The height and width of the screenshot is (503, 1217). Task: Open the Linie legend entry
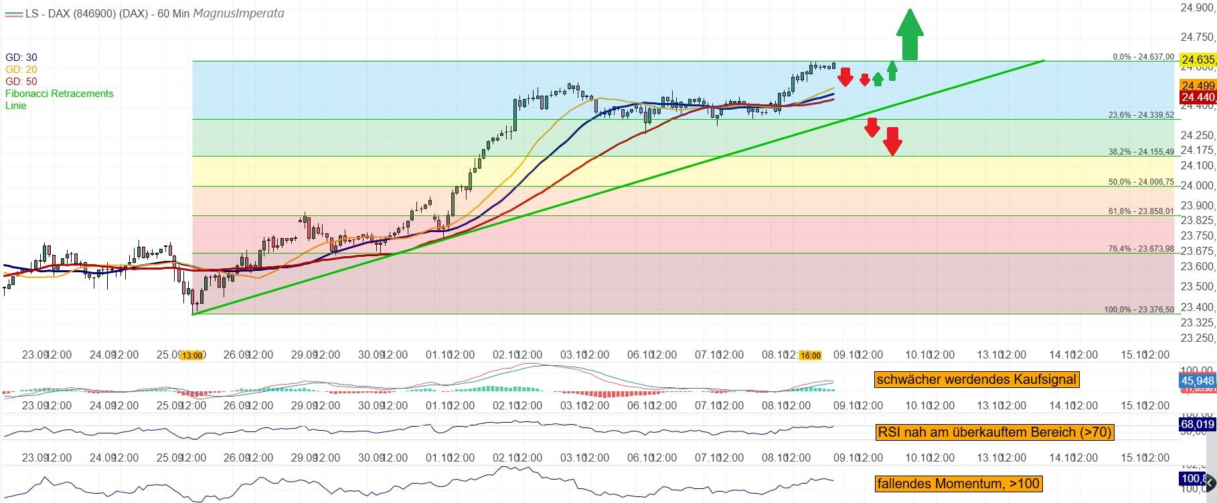point(16,106)
